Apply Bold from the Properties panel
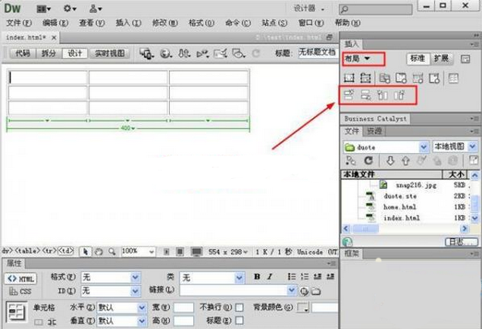The height and width of the screenshot is (329, 482). pyautogui.click(x=258, y=277)
